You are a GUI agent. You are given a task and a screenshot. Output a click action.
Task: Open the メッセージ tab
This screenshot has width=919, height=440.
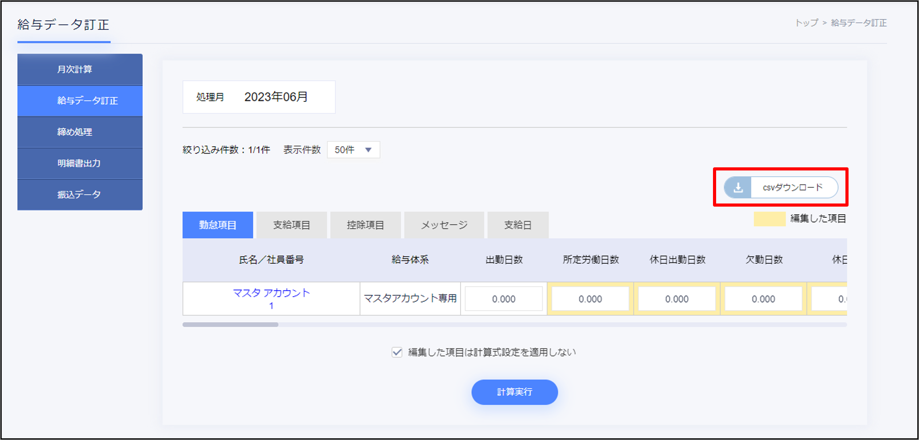pyautogui.click(x=444, y=225)
